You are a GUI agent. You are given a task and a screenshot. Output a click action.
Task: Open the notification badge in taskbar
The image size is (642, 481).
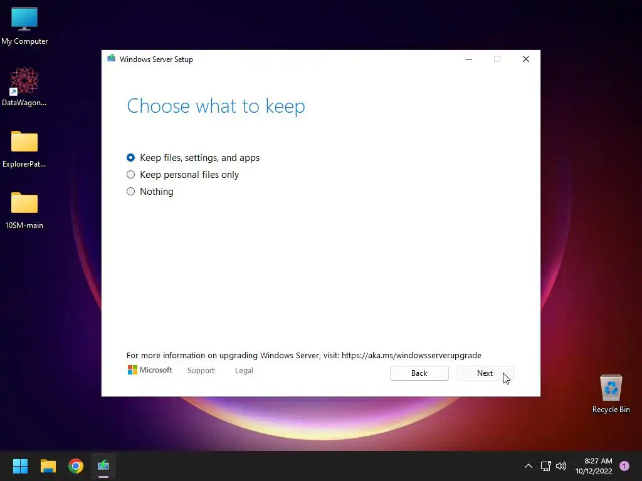coord(624,466)
